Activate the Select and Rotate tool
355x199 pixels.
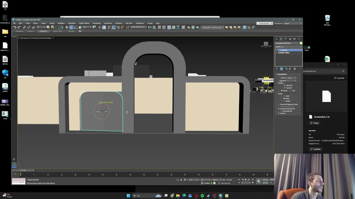pyautogui.click(x=71, y=27)
